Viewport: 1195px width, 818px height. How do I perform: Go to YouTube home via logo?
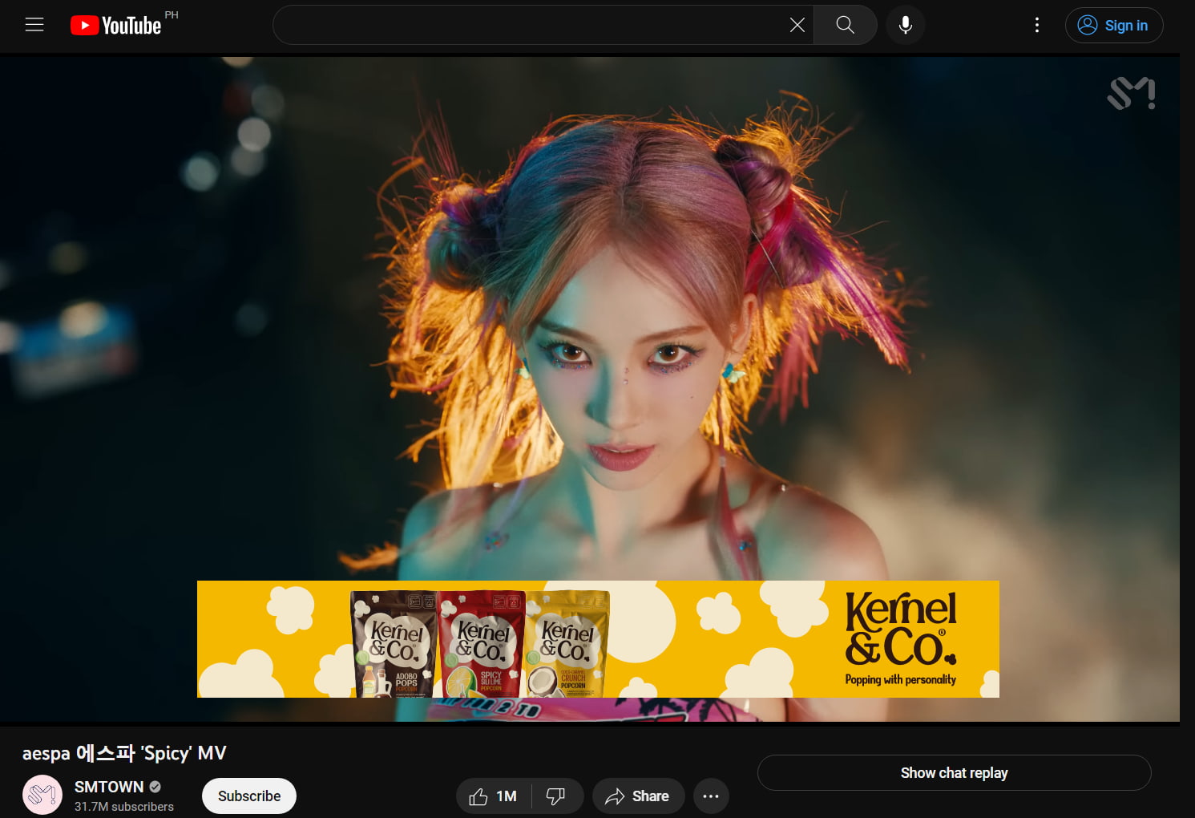tap(116, 26)
